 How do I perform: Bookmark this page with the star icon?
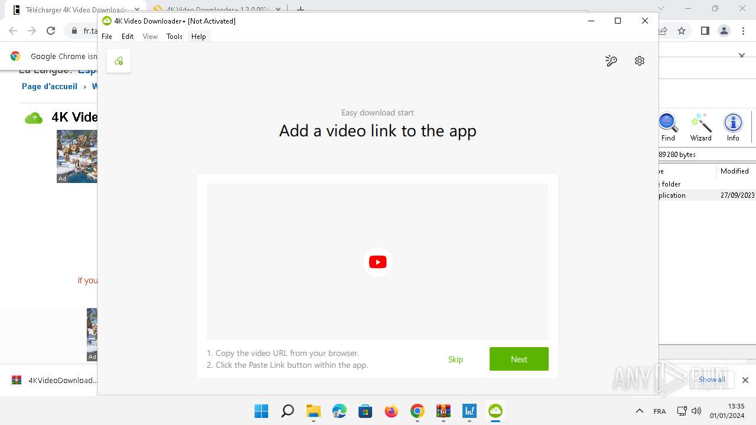(682, 31)
